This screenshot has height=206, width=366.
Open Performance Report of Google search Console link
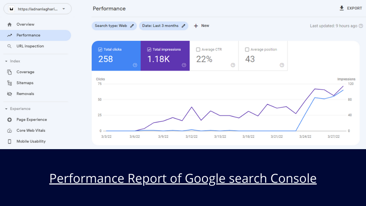click(183, 178)
